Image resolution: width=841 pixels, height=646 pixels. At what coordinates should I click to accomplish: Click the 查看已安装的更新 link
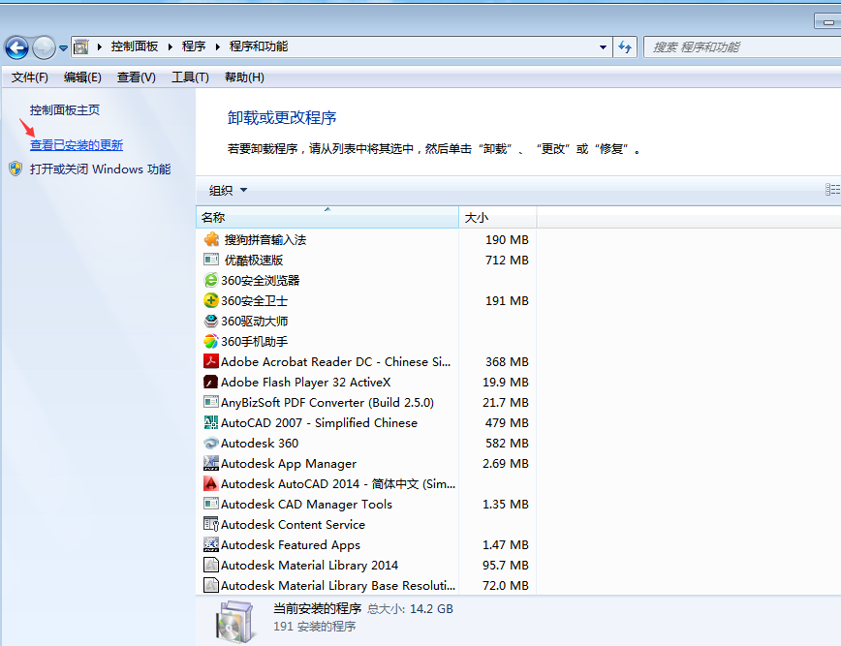click(x=77, y=144)
